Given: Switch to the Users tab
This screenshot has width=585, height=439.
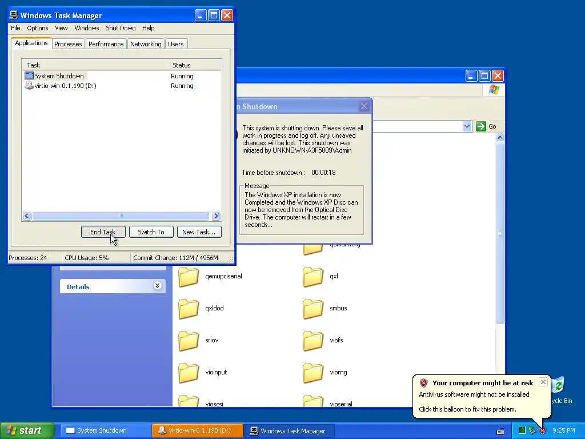Looking at the screenshot, I should coord(176,44).
